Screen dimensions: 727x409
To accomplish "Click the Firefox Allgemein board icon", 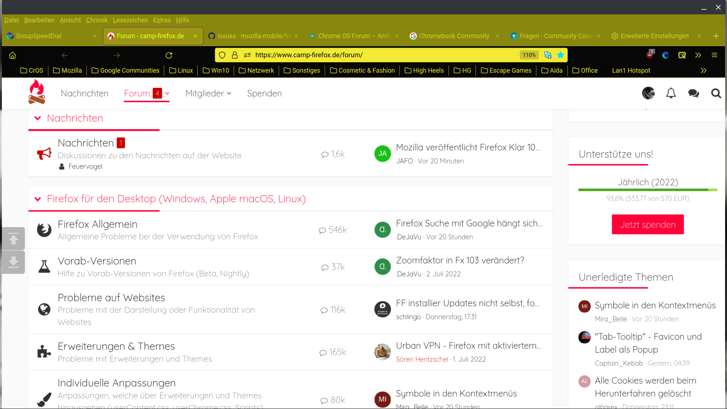I will (x=44, y=230).
